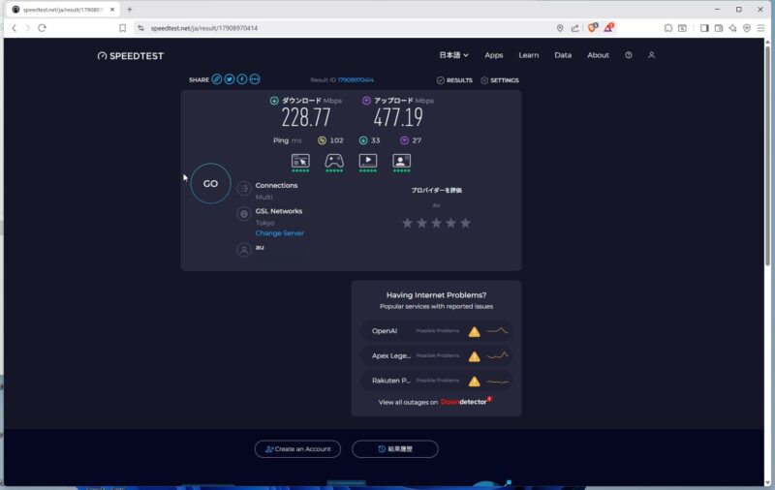Click the address bar URL field
The width and height of the screenshot is (775, 490).
(x=346, y=28)
